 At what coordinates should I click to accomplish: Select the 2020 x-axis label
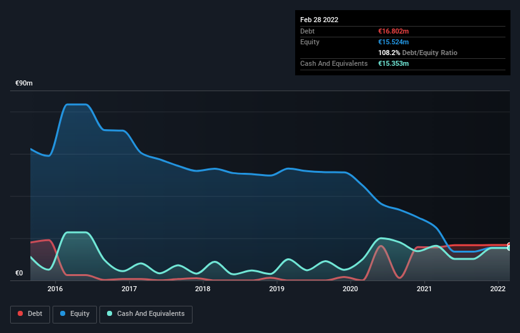pos(350,289)
